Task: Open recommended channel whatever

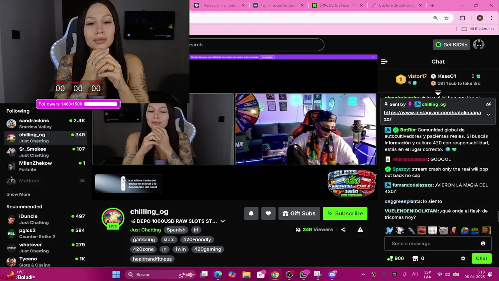Action: (46, 248)
